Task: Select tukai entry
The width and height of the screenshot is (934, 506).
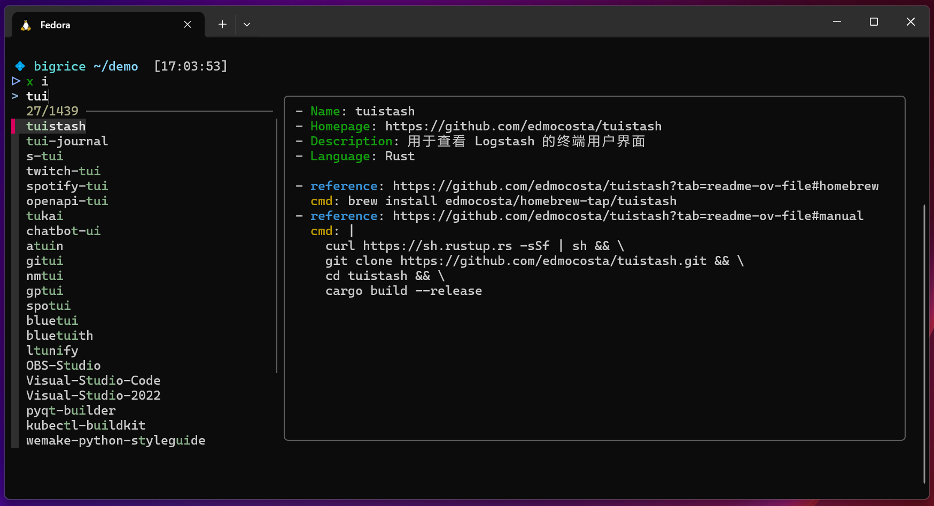Action: [45, 216]
